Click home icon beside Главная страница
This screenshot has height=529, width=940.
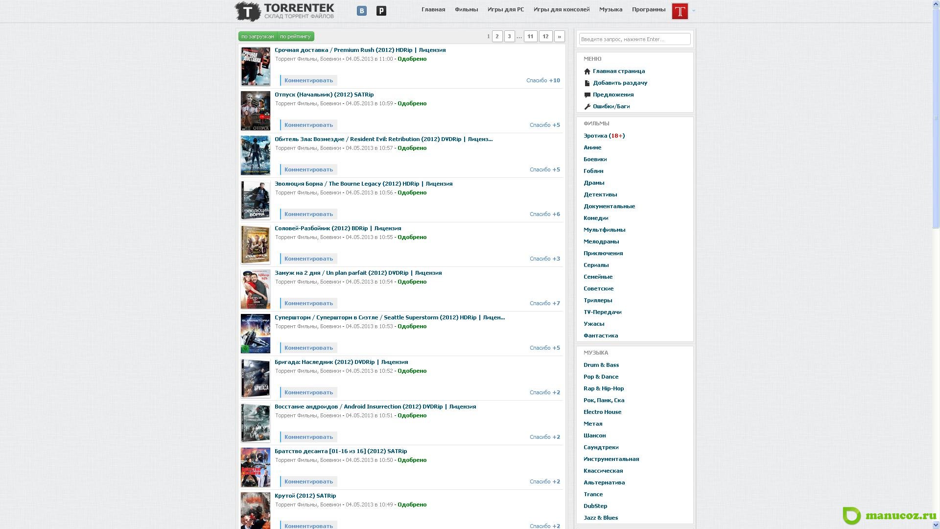coord(587,72)
